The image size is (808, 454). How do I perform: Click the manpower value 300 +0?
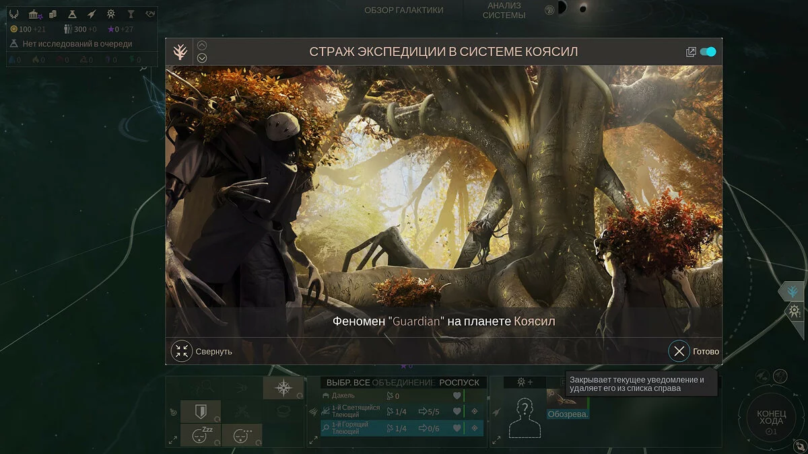pos(80,29)
